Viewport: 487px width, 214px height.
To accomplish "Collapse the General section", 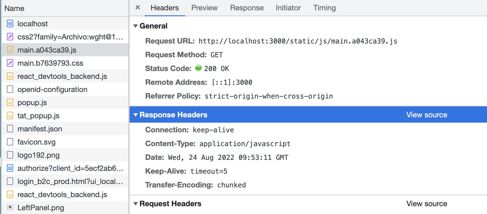I will tap(135, 26).
